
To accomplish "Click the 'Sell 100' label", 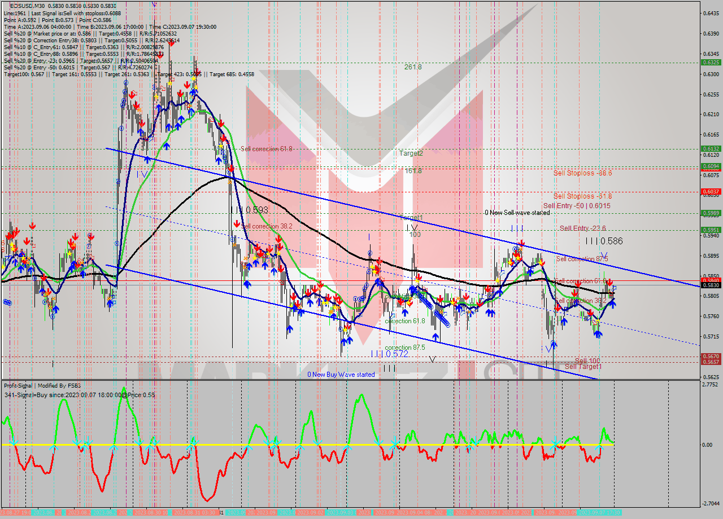I will (587, 360).
